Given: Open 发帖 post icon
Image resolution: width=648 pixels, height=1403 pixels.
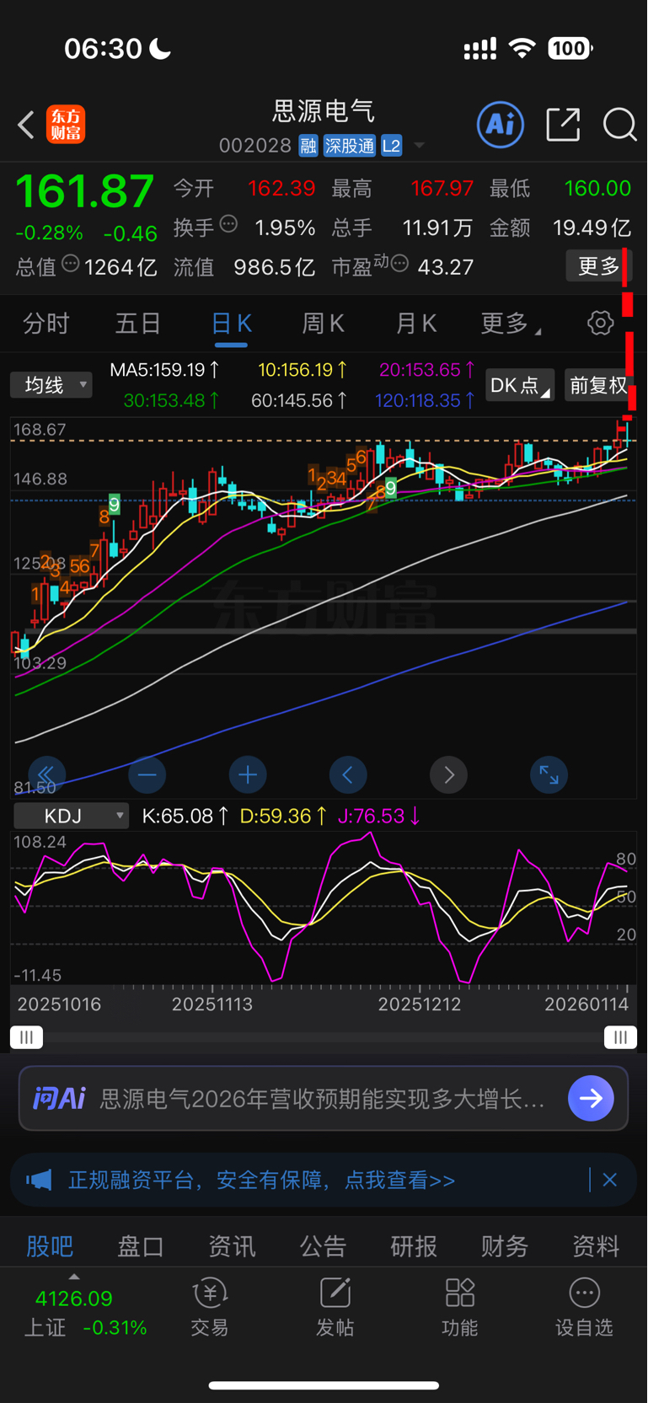Looking at the screenshot, I should (335, 1308).
